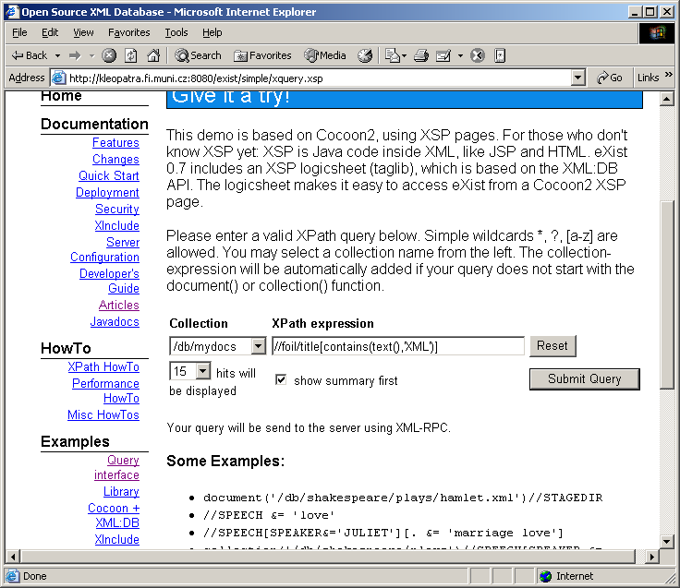680x588 pixels.
Task: Open the Security link
Action: coord(117,209)
